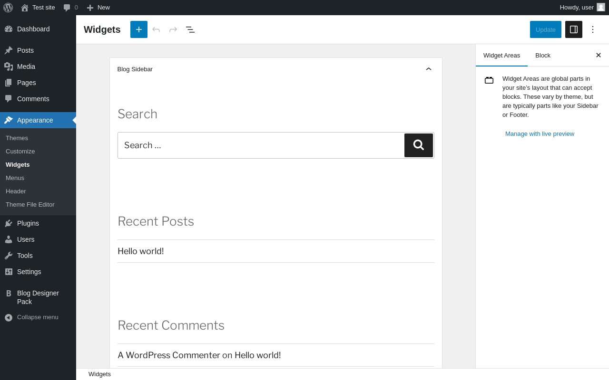Image resolution: width=609 pixels, height=380 pixels.
Task: Click the undo arrow icon
Action: click(x=156, y=29)
